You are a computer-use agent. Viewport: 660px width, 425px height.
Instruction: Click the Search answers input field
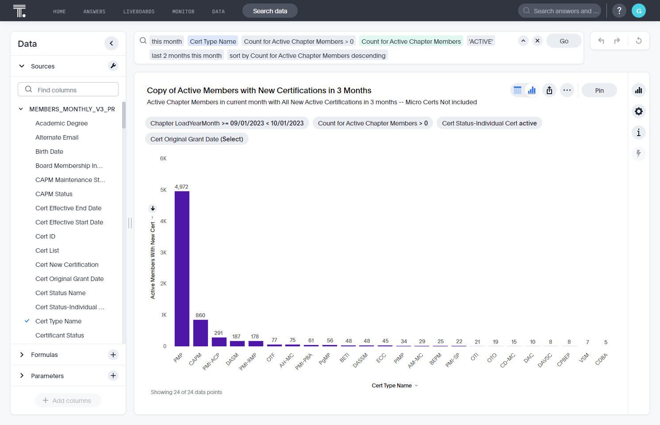[x=560, y=11]
